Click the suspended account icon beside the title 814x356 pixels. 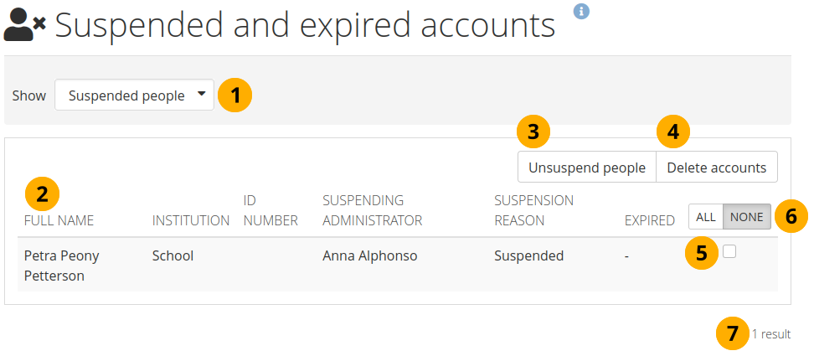(24, 26)
